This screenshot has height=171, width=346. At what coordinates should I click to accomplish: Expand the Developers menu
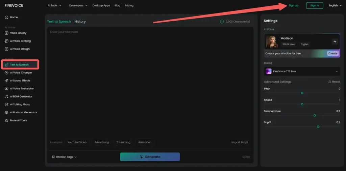(78, 5)
